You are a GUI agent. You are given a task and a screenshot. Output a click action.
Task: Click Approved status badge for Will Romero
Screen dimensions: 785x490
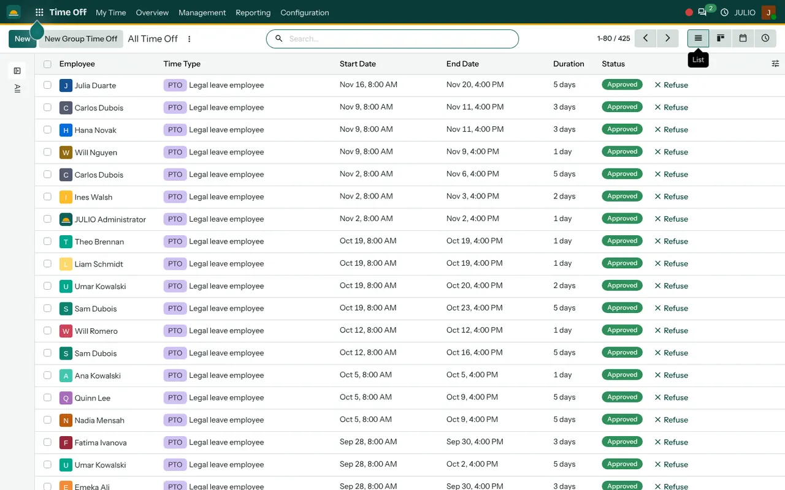pos(622,330)
